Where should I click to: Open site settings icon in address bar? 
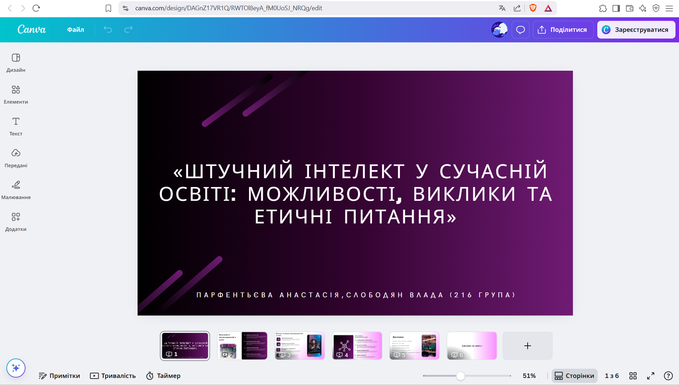(126, 8)
